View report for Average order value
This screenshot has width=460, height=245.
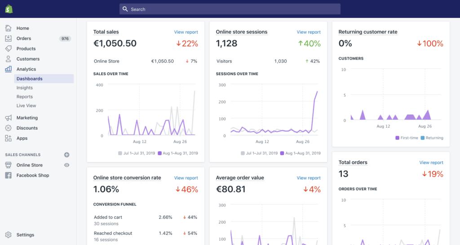click(309, 178)
